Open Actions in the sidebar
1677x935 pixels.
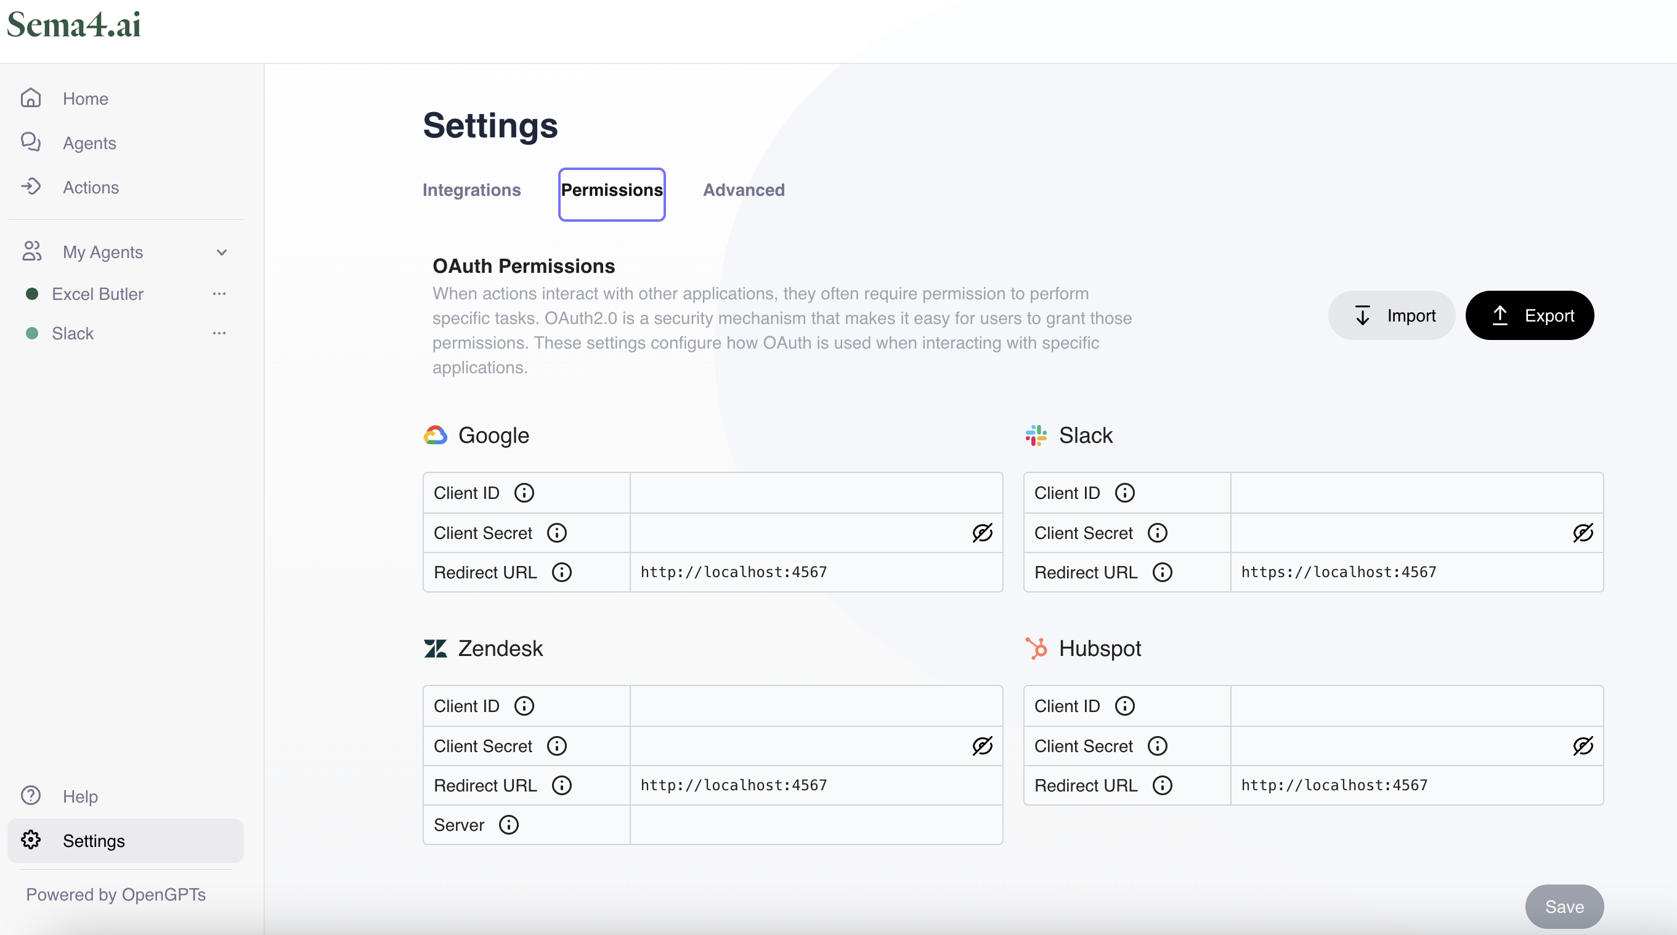[126, 187]
